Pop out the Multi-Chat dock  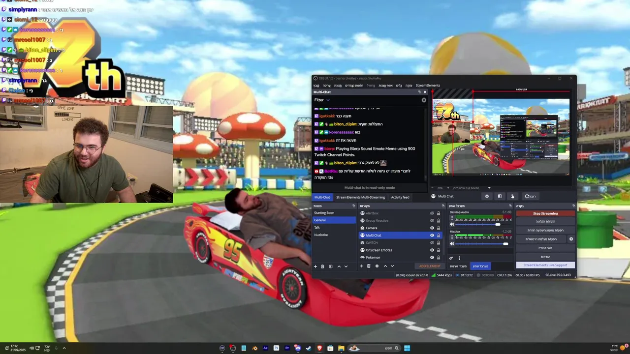[x=419, y=92]
